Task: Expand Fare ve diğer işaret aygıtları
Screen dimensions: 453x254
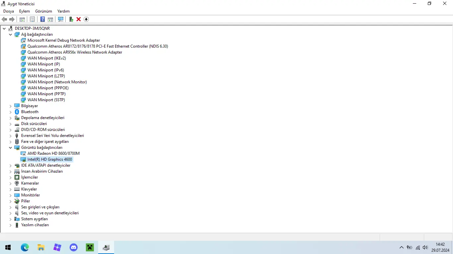Action: click(11, 142)
